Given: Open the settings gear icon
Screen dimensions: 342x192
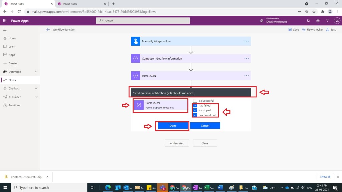Looking at the screenshot, I should [x=318, y=21].
